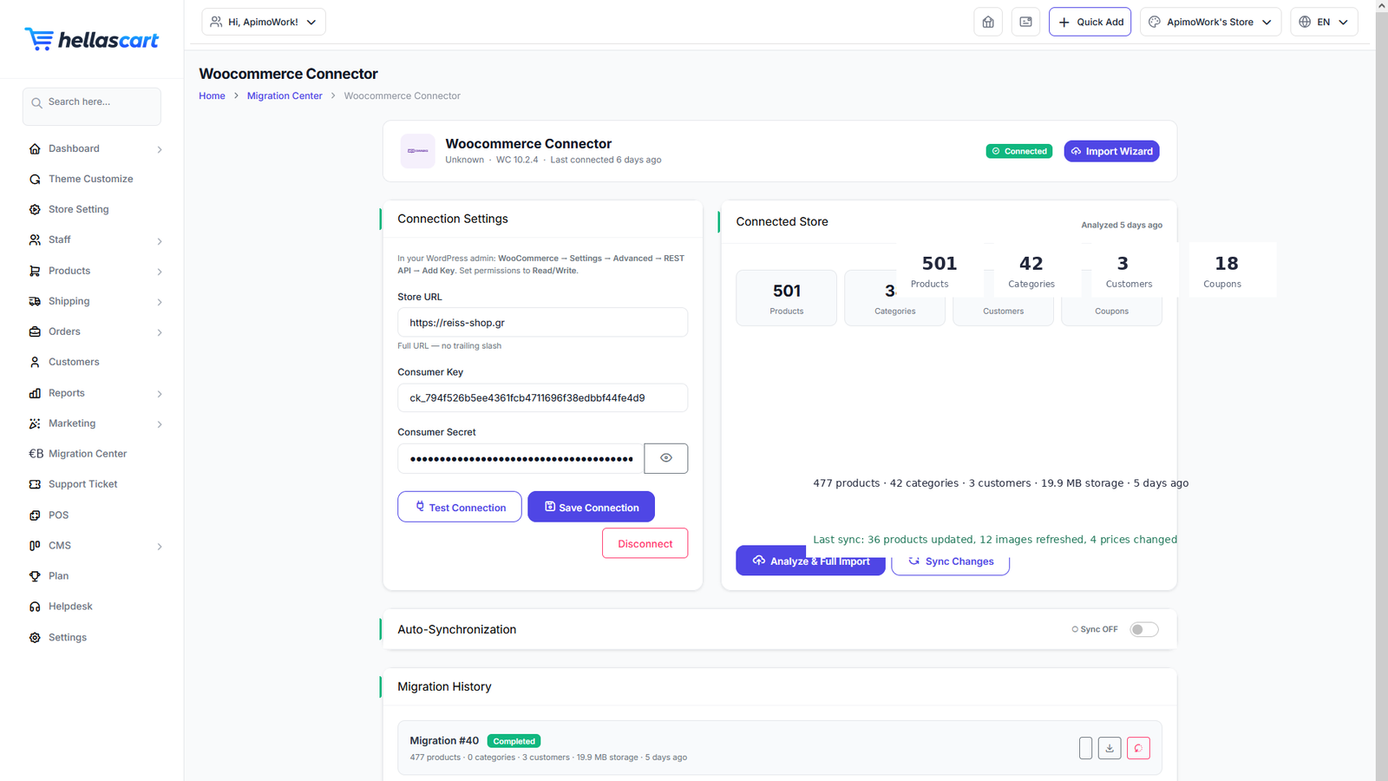Expand the Products submenu chevron
1388x781 pixels.
coord(160,272)
